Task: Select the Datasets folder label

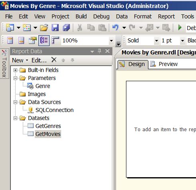Action: tap(39, 118)
